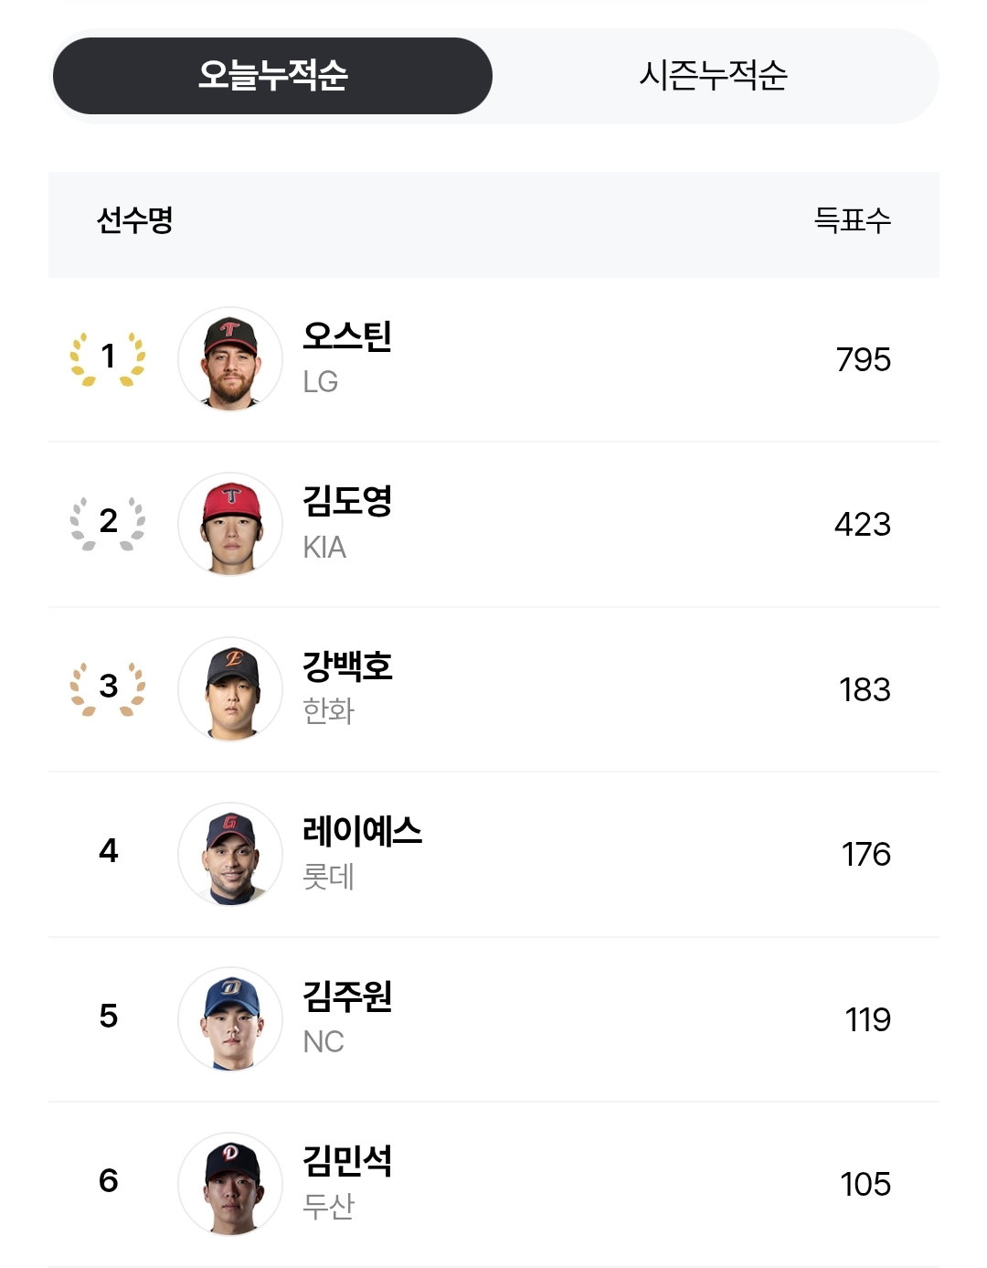This screenshot has height=1268, width=987.
Task: Open 김민석's player photo
Action: (230, 1184)
